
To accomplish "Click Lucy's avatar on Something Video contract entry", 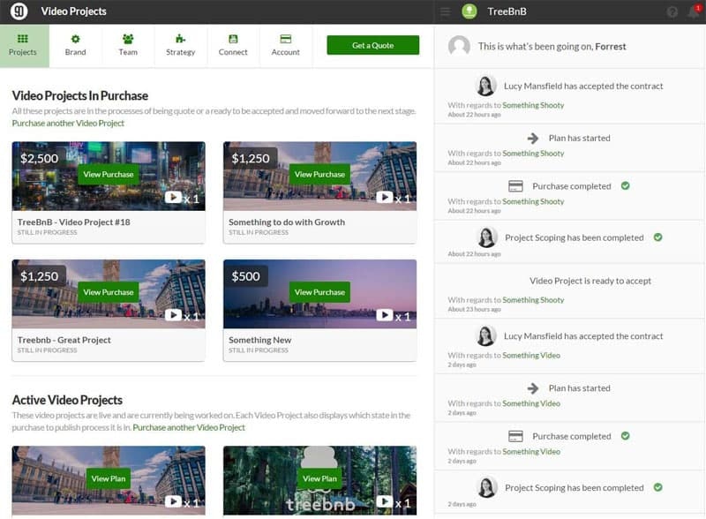I will click(486, 336).
